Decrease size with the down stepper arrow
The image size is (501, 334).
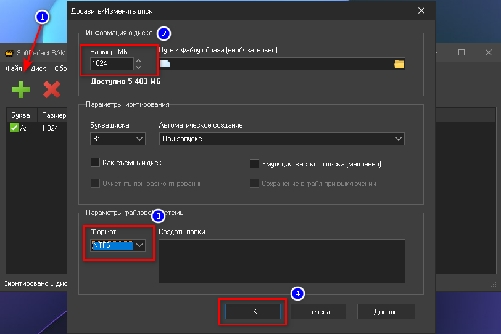point(139,67)
